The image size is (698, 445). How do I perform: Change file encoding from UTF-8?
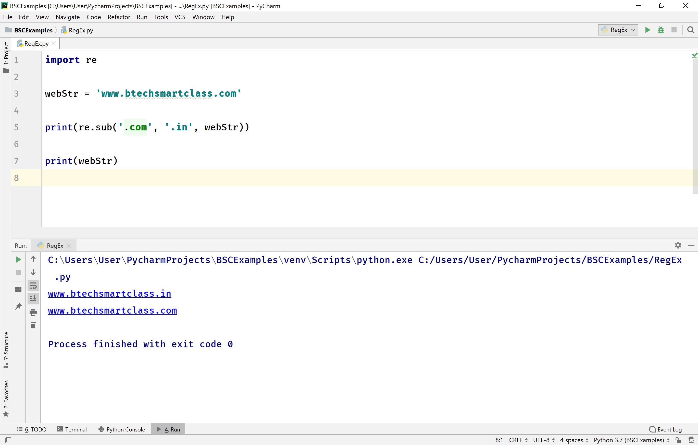(542, 440)
